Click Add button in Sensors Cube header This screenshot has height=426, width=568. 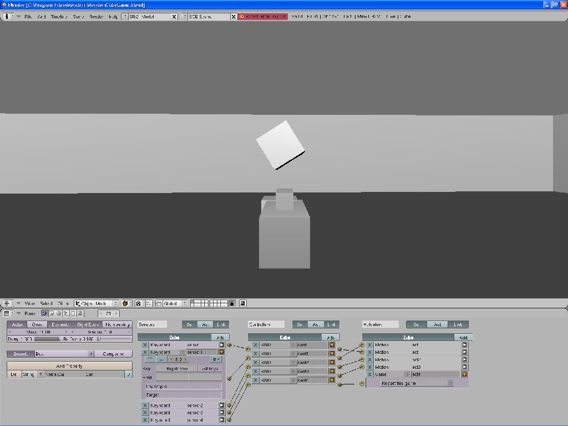220,337
